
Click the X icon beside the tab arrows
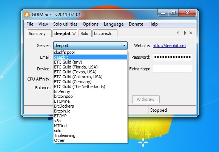191,33
